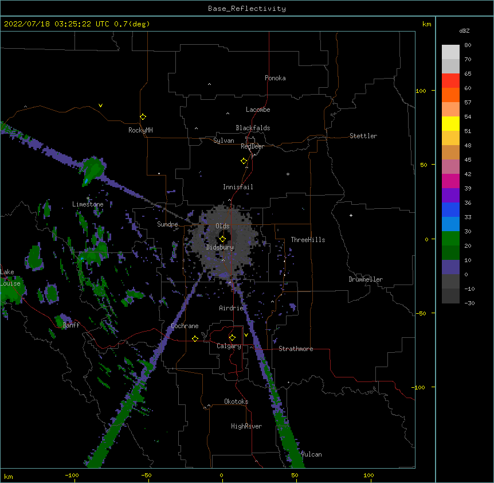Click the 2022/07/18 03:25:22 UTC timestamp
Image resolution: width=494 pixels, height=483 pixels.
57,24
